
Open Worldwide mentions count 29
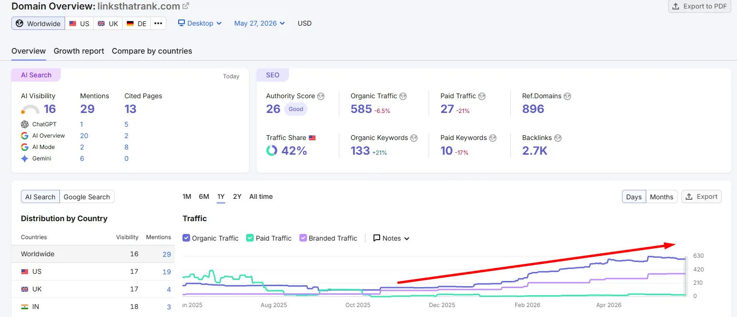[166, 254]
